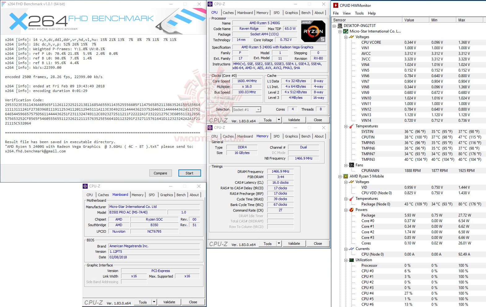Click the Min column header in HWMonitor
The image size is (486, 307).
tap(443, 20)
